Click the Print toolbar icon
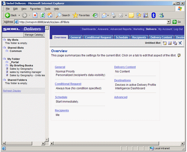 pyautogui.click(x=113, y=15)
